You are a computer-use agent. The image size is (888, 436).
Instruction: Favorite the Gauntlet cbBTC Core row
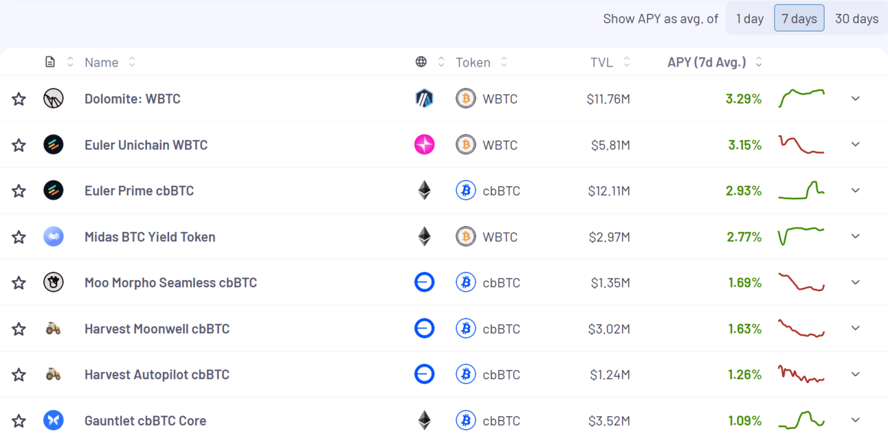point(19,421)
